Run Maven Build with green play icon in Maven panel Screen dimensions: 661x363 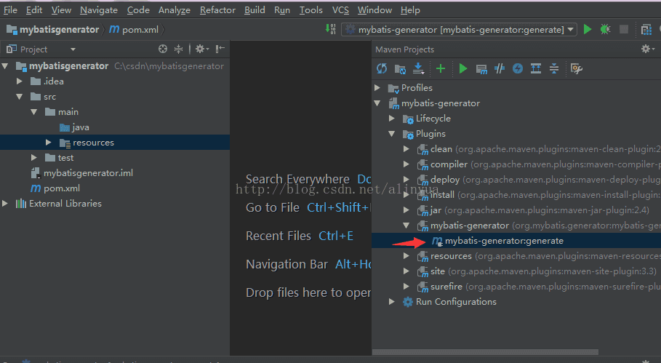pyautogui.click(x=463, y=68)
